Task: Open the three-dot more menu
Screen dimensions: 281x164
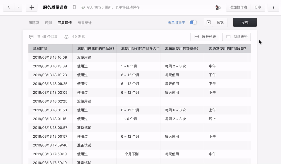Action: (x=273, y=7)
